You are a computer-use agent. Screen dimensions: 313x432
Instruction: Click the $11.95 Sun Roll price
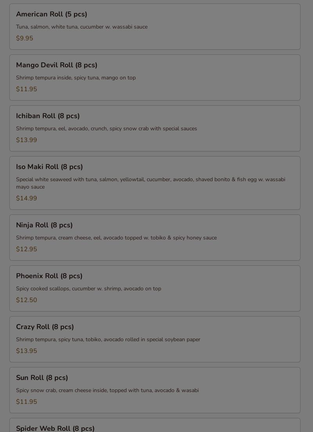click(27, 402)
